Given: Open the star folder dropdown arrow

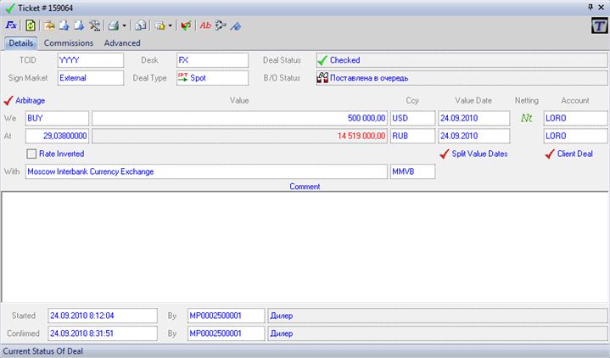Looking at the screenshot, I should coord(170,26).
